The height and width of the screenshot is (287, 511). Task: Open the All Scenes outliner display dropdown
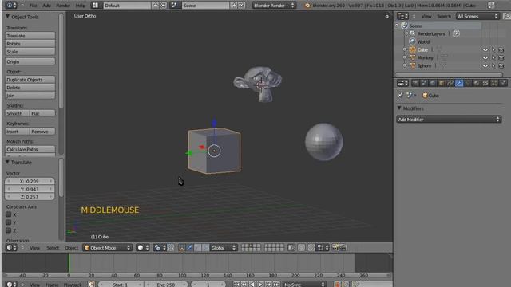click(477, 16)
